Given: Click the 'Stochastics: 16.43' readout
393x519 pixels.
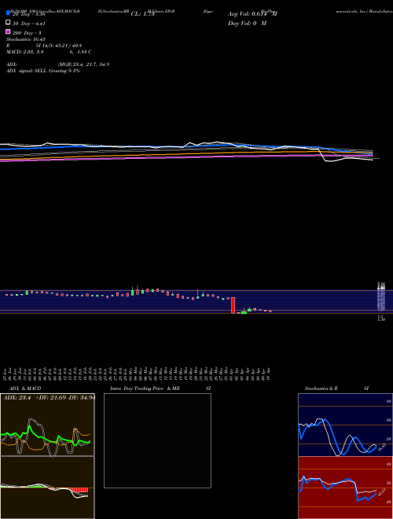Looking at the screenshot, I should (25, 39).
